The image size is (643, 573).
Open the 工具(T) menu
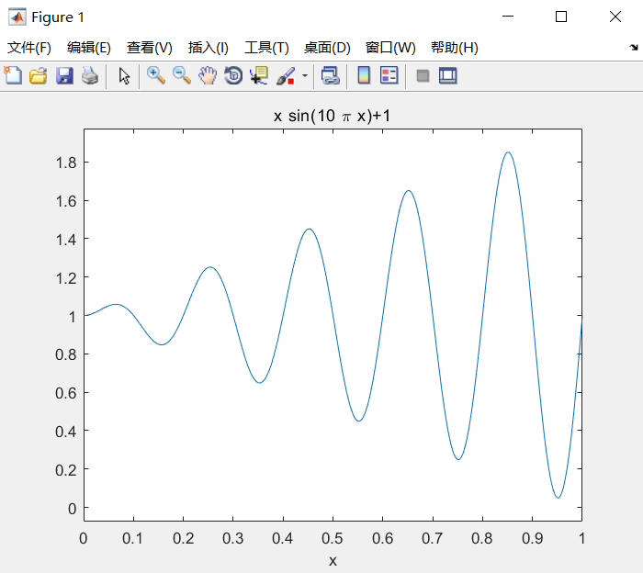coord(266,48)
